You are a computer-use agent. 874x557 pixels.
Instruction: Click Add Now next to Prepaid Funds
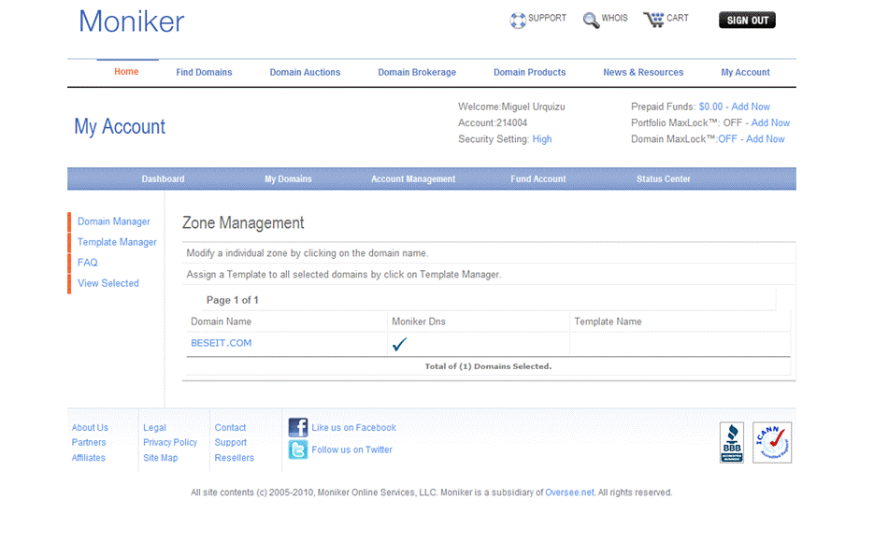tap(751, 107)
